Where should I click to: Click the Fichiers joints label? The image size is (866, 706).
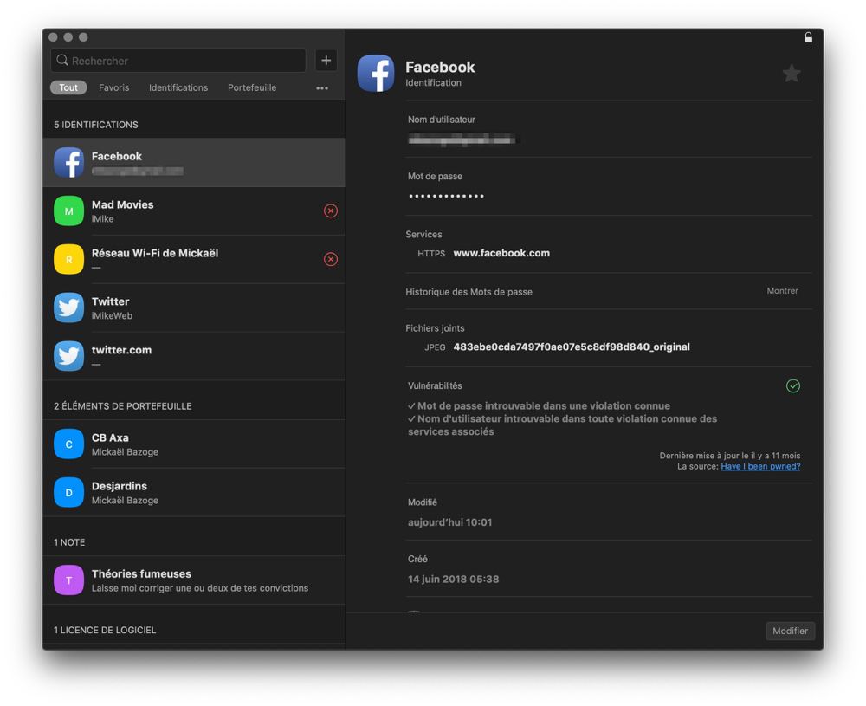tap(436, 328)
